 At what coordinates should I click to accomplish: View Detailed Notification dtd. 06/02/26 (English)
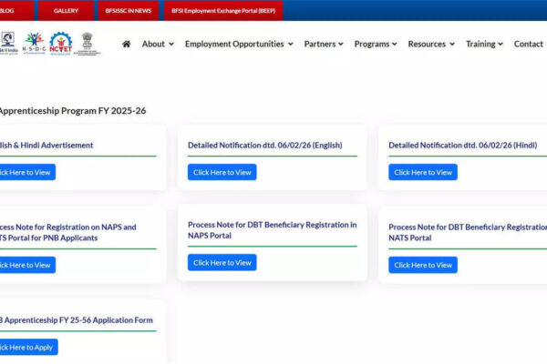point(222,172)
